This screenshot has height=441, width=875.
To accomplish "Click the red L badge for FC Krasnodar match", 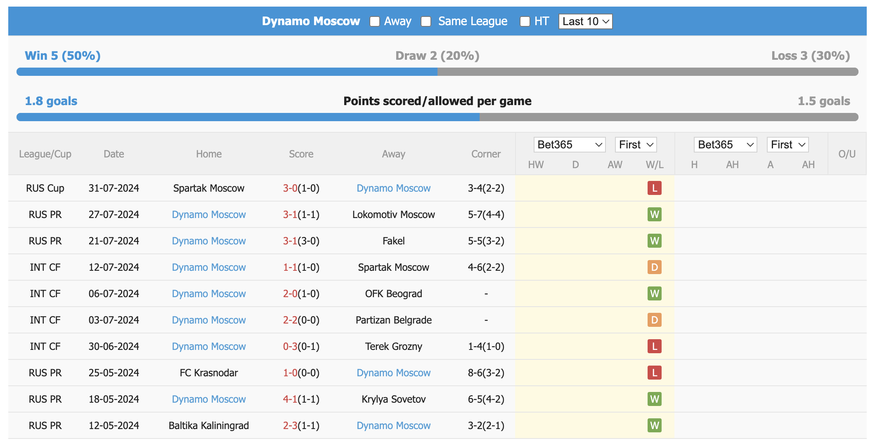I will click(655, 373).
